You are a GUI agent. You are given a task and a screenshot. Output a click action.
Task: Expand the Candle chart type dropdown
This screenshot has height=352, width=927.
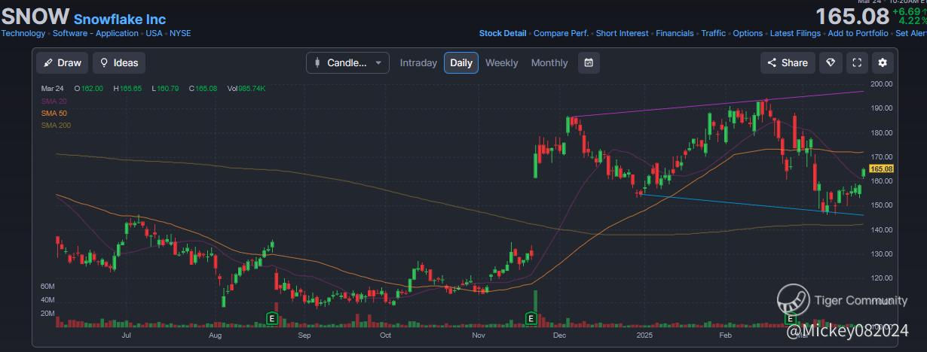tap(347, 62)
